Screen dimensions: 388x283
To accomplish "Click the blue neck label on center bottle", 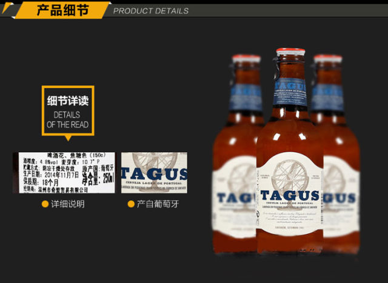I will [290, 92].
